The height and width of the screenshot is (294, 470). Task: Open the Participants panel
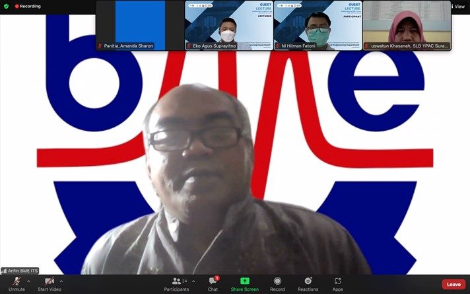pyautogui.click(x=176, y=283)
